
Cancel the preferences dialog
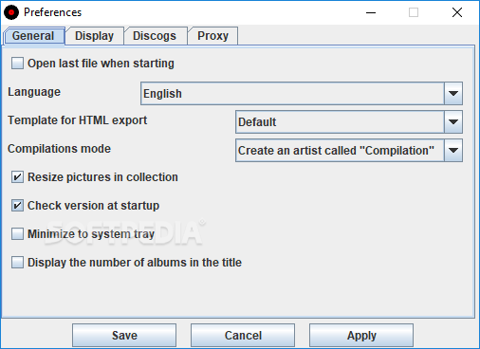point(243,336)
